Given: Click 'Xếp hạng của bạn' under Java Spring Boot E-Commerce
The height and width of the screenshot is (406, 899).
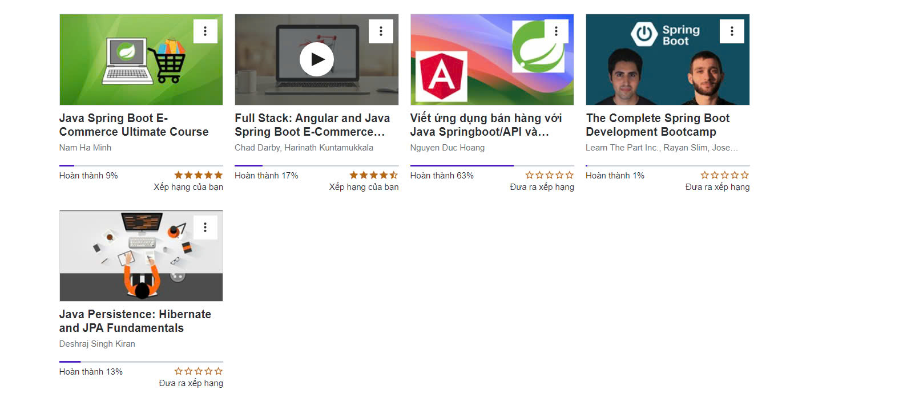Looking at the screenshot, I should pos(188,187).
